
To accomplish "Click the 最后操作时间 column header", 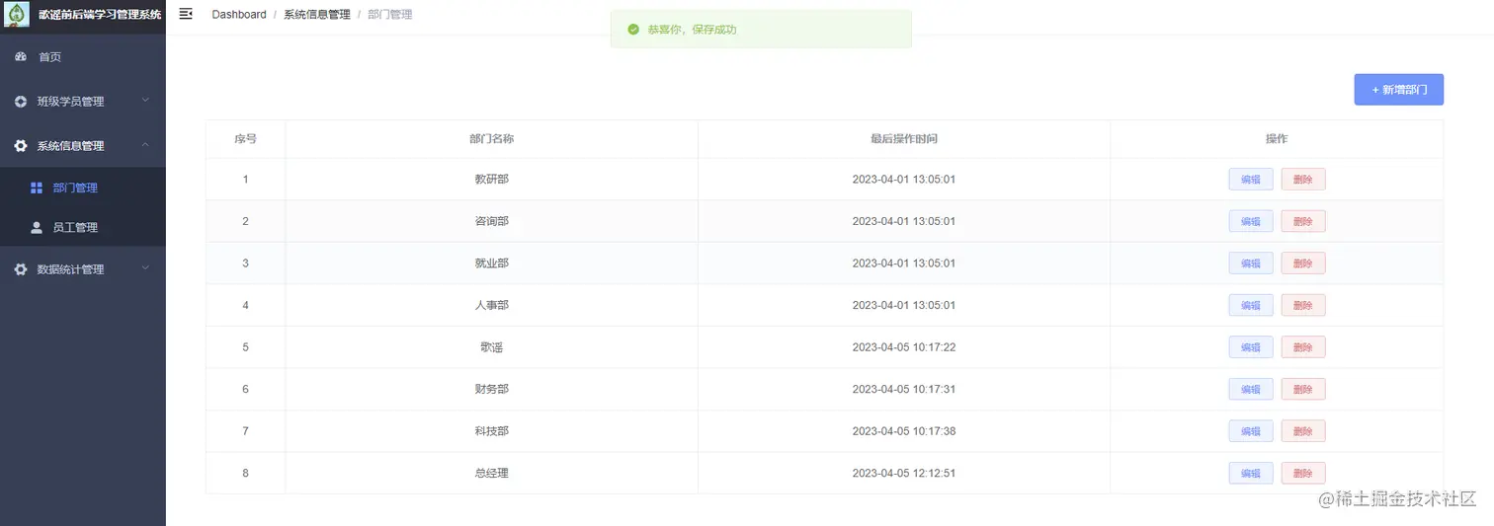I will coord(904,139).
